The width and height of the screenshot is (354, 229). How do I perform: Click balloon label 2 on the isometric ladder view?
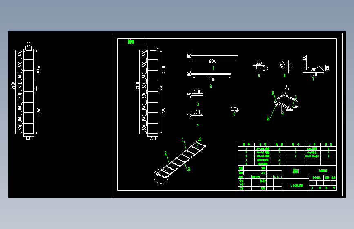coord(165,153)
